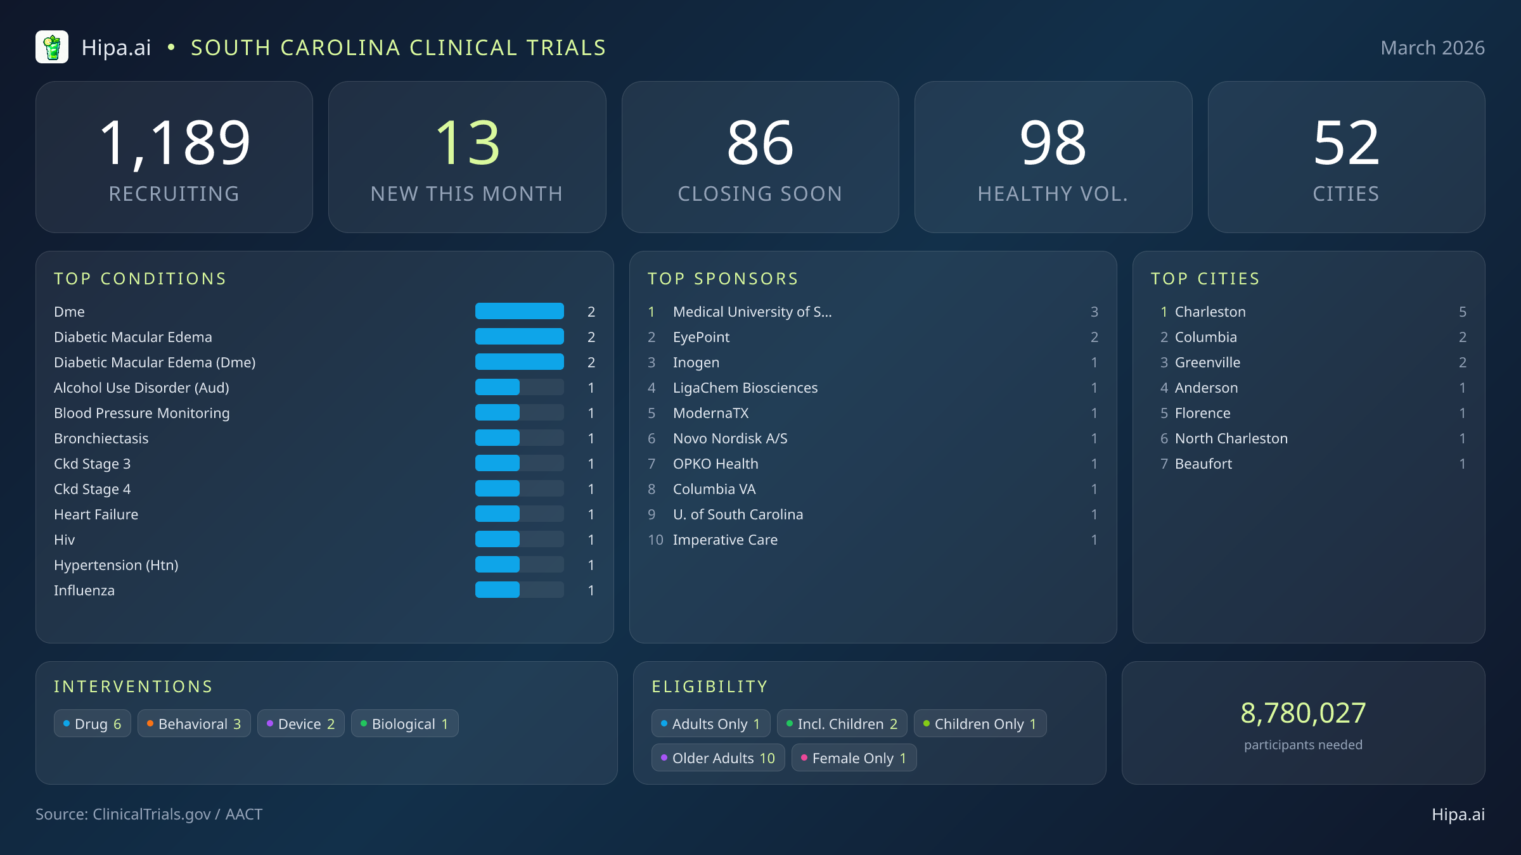Select the cyan dot on Adults Only chip
Image resolution: width=1521 pixels, height=855 pixels.
664,723
